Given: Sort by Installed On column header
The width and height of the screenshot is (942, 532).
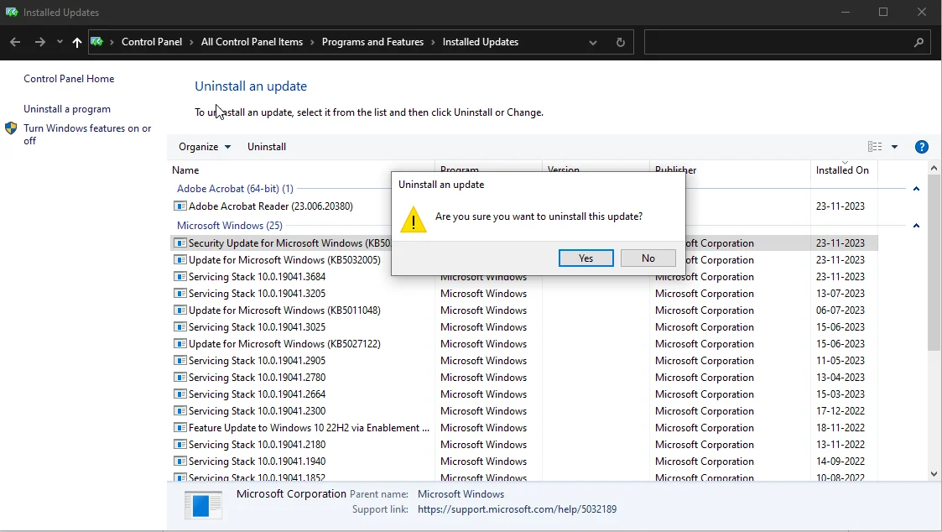Looking at the screenshot, I should point(842,170).
